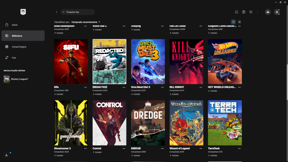Open [REDACTED] game cover
Image resolution: width=288 pixels, height=162 pixels.
click(x=109, y=62)
